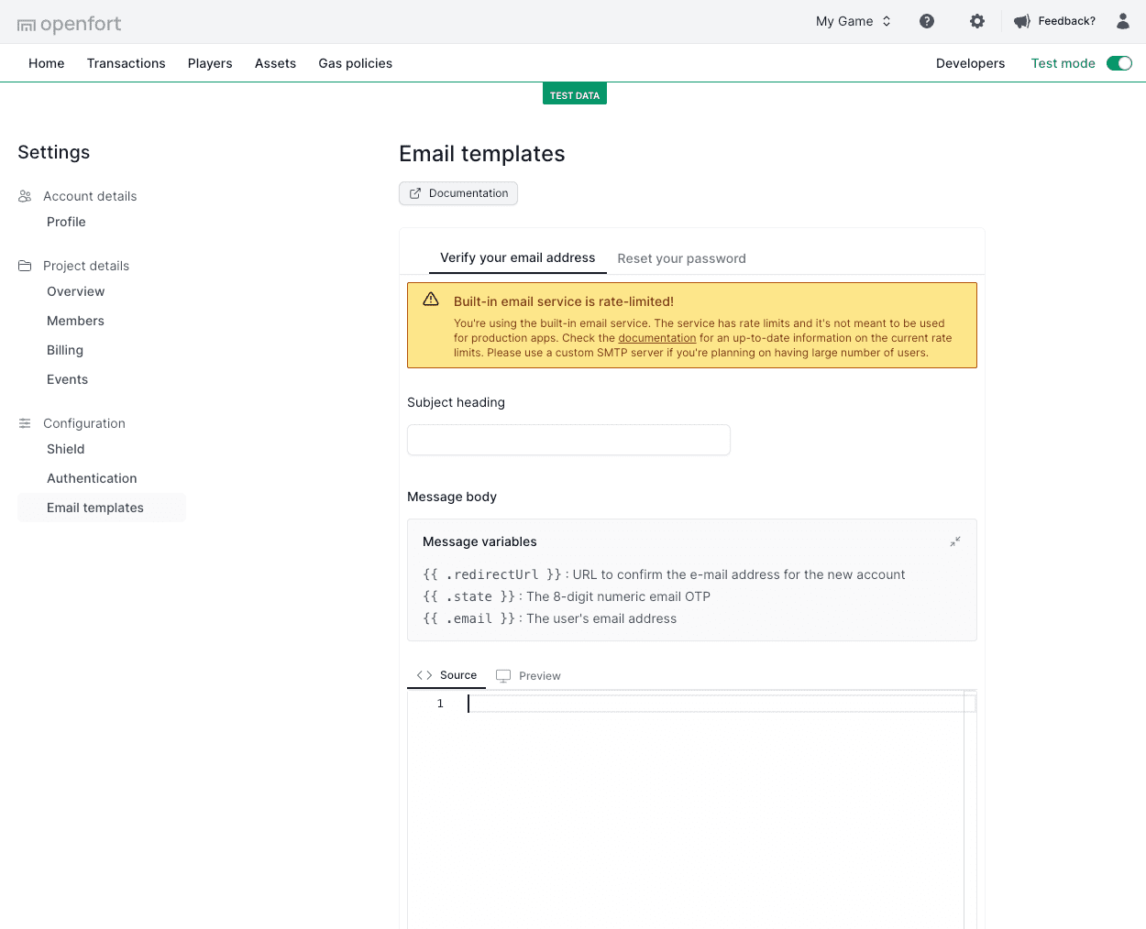Open the help question mark icon
The image size is (1146, 929).
pos(927,21)
